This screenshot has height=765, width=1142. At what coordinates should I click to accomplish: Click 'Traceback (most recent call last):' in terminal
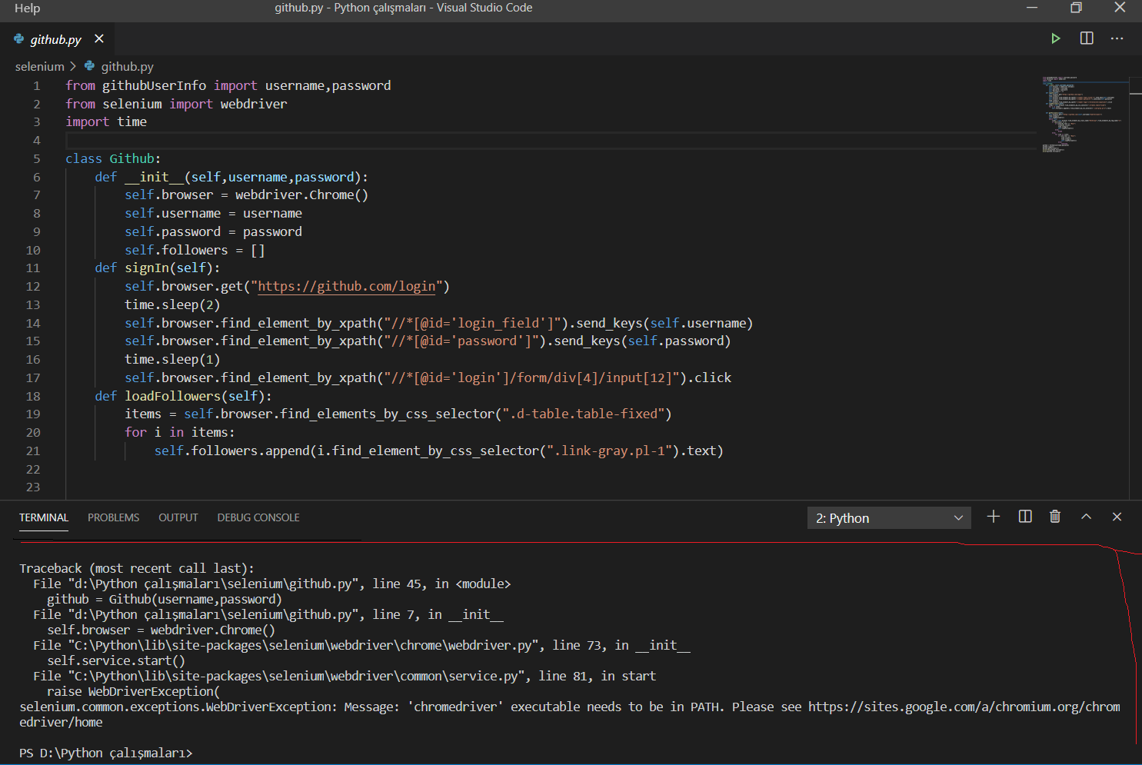[x=137, y=568]
